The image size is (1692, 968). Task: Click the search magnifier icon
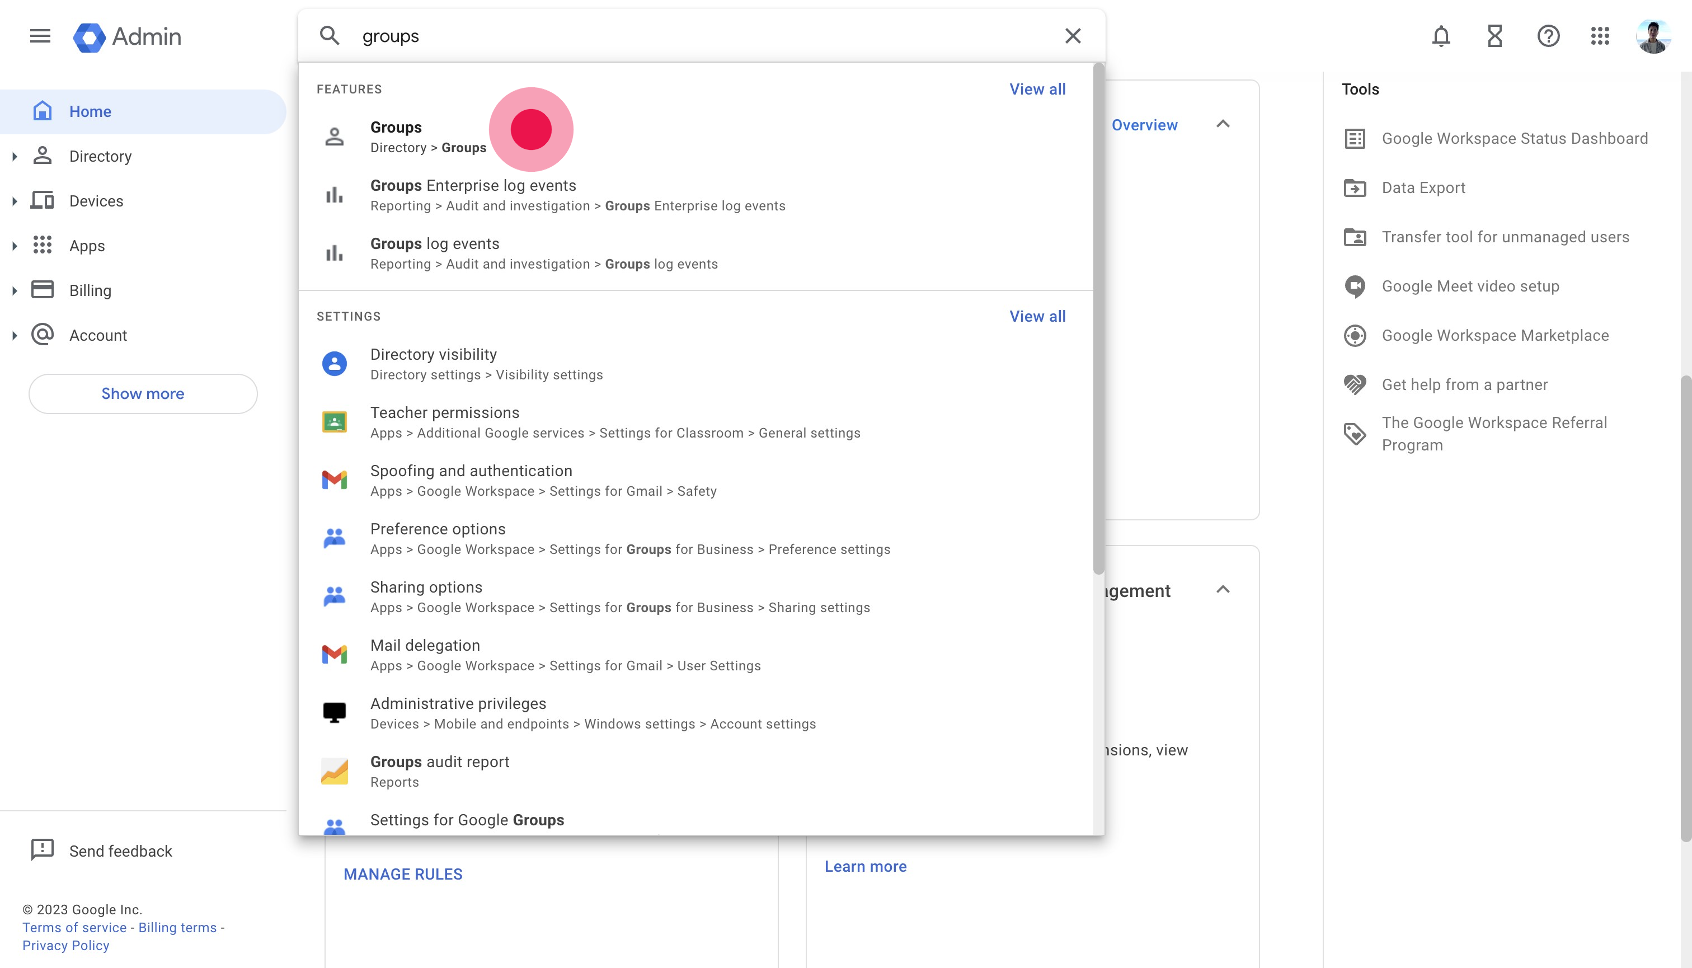coord(330,36)
